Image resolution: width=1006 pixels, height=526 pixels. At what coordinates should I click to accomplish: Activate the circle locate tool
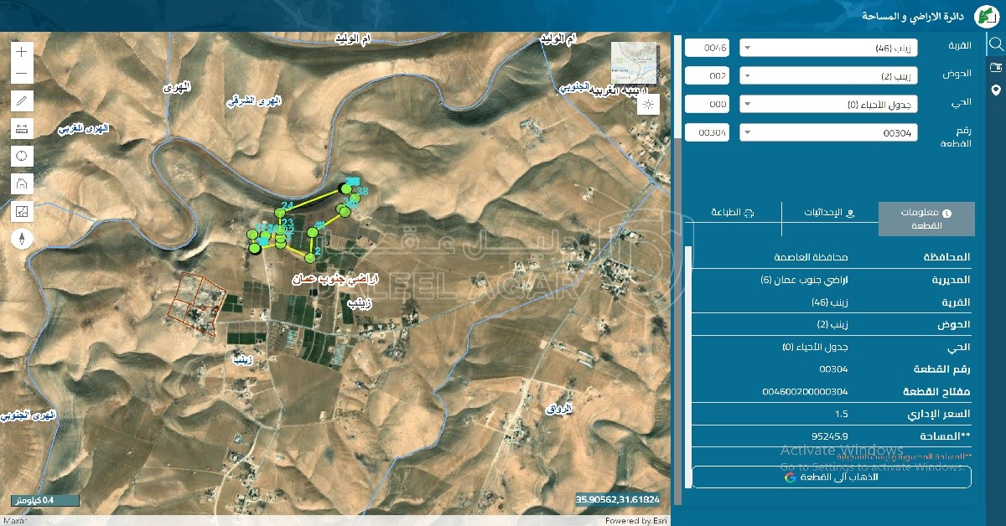tap(22, 156)
